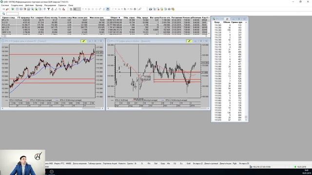The height and width of the screenshot is (175, 312).
Task: Click the green connection indicator in status bar
Action: pyautogui.click(x=295, y=167)
